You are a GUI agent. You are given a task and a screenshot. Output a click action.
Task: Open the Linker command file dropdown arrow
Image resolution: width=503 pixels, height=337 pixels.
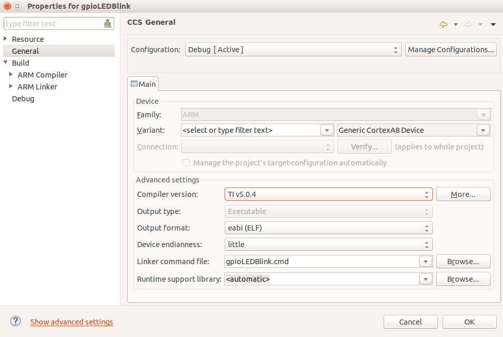(425, 262)
